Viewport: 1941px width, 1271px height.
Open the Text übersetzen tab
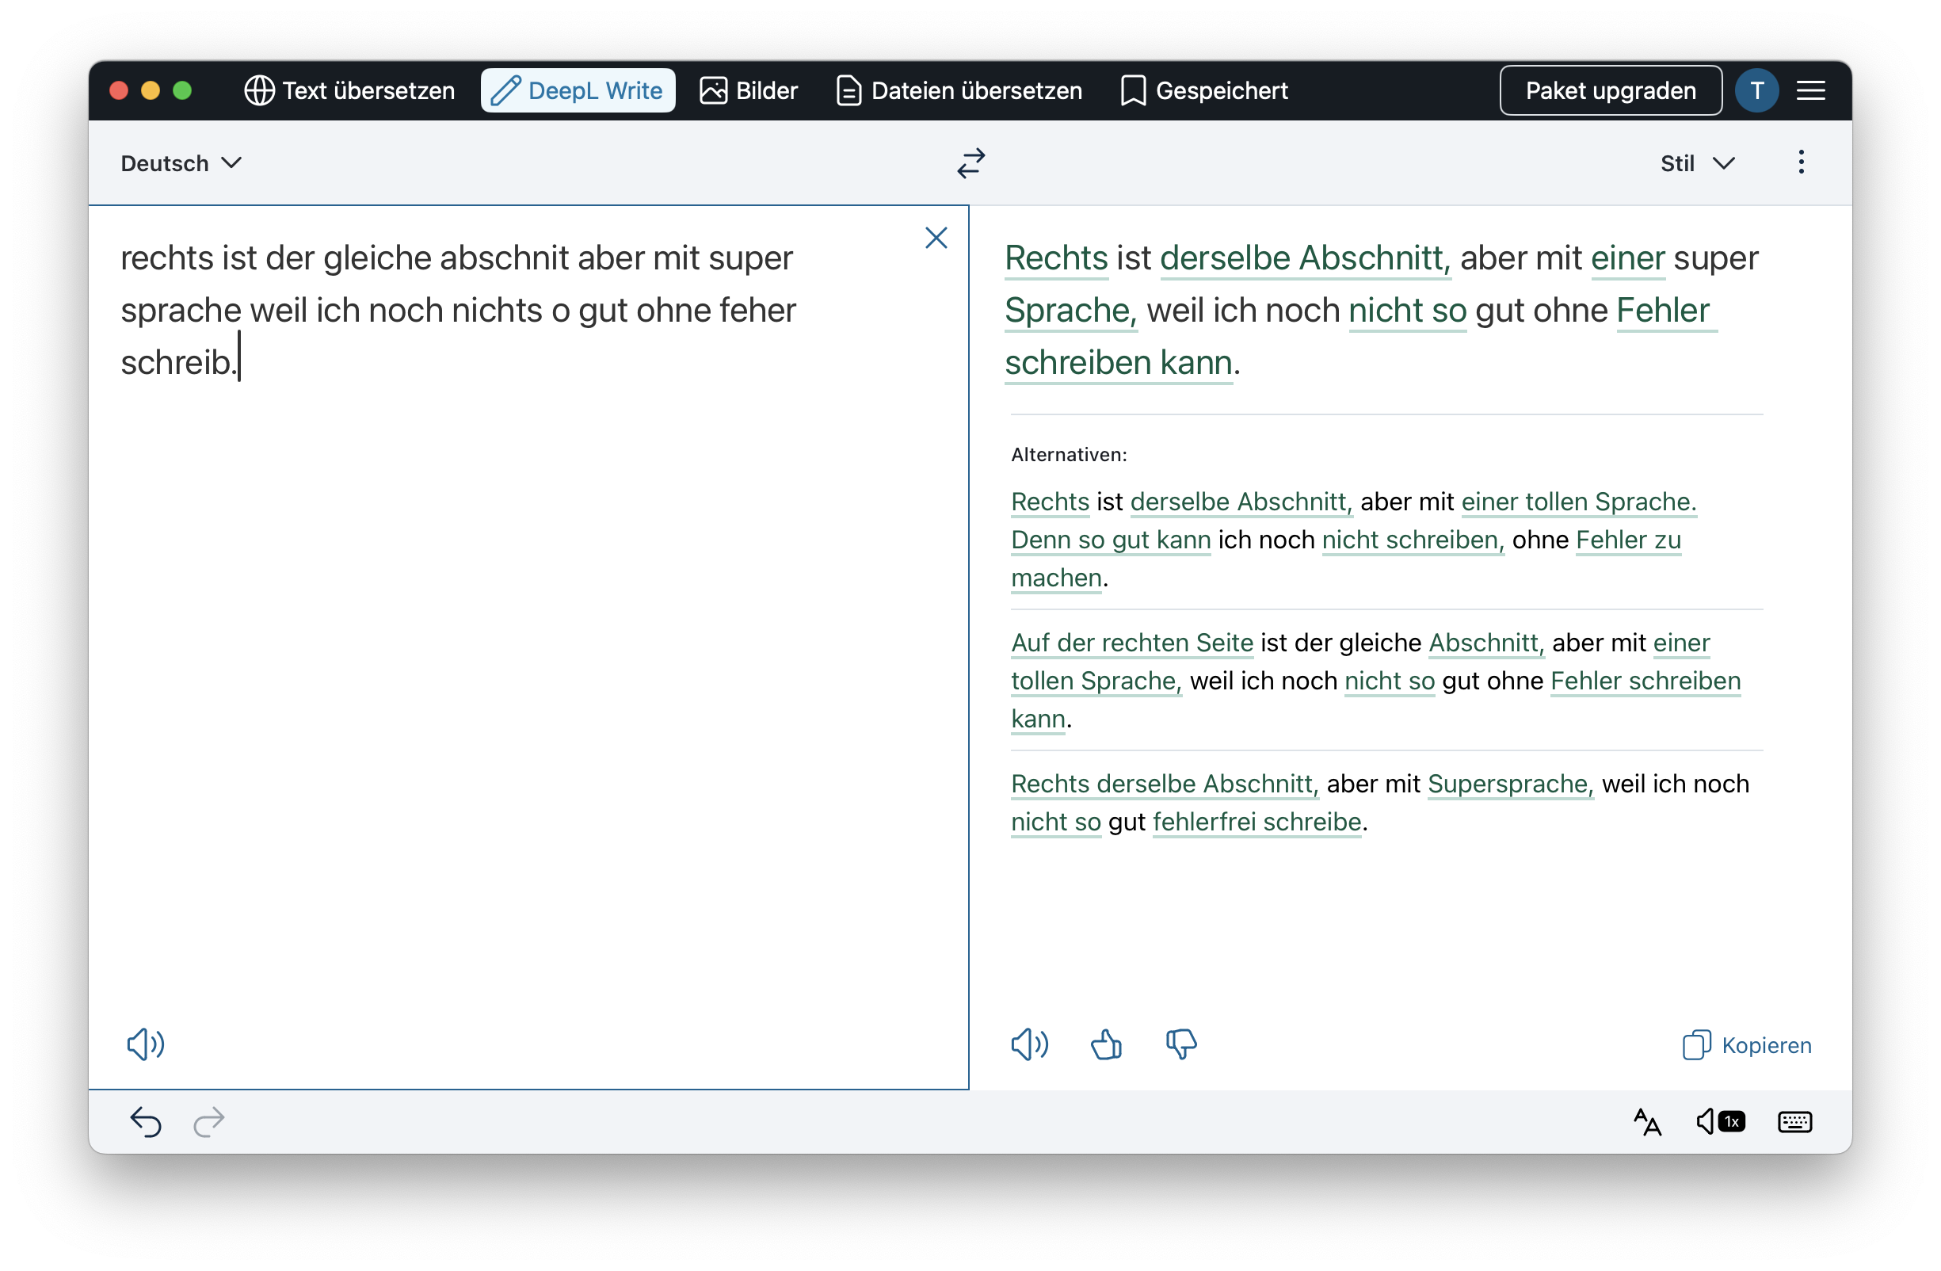[349, 90]
